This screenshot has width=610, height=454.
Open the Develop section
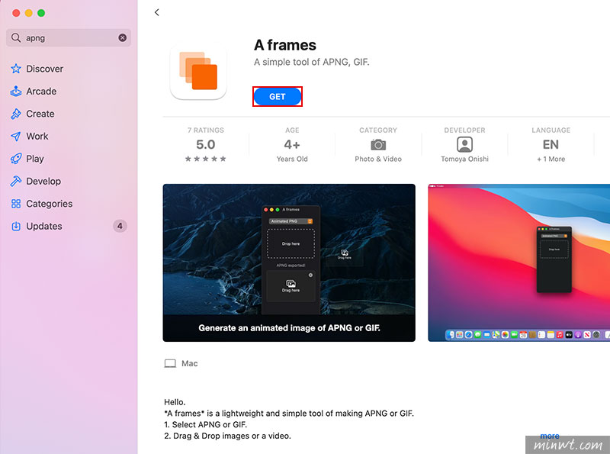pyautogui.click(x=43, y=182)
